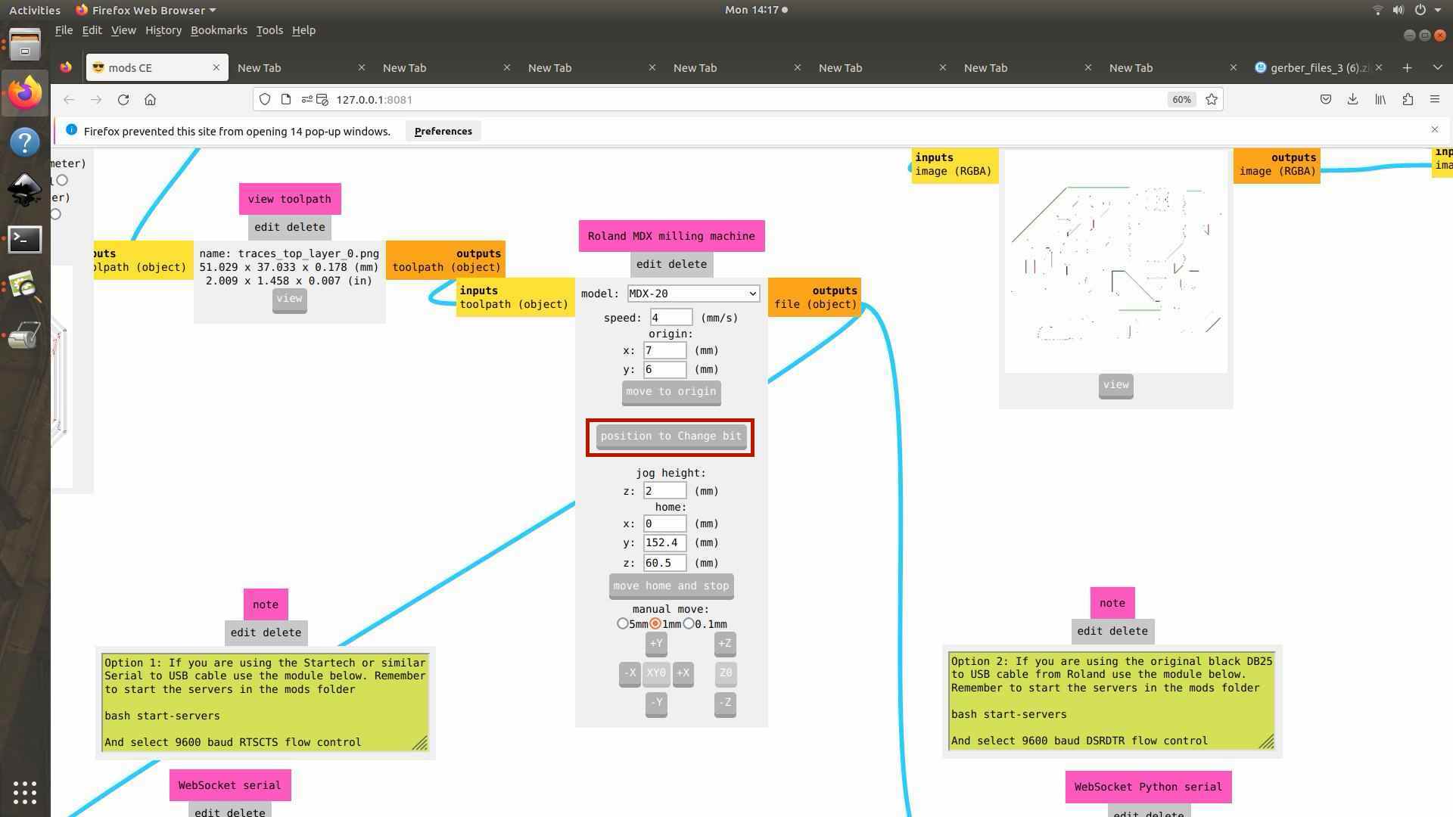
Task: Go to the Firefox home page
Action: point(150,100)
